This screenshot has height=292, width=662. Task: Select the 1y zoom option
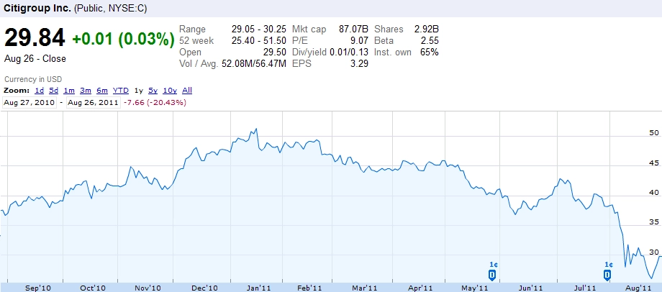click(138, 91)
